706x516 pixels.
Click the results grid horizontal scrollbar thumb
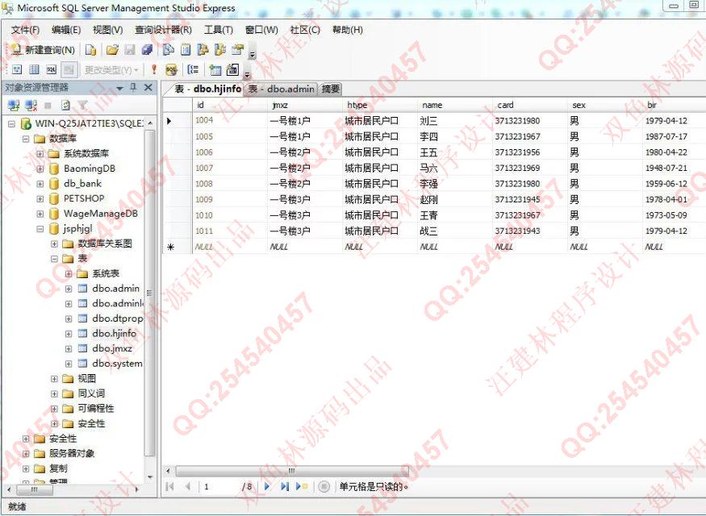click(x=292, y=471)
